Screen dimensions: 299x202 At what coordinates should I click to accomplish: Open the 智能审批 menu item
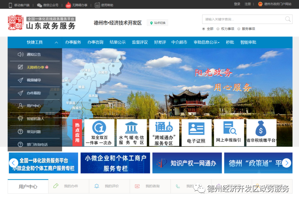tap(248, 42)
